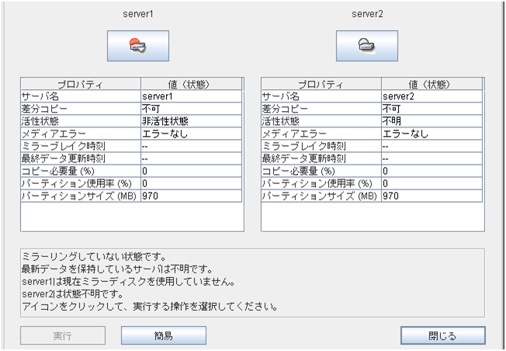506x351 pixels.
Task: Click 非活性状態 value in server1 table
Action: tap(165, 121)
